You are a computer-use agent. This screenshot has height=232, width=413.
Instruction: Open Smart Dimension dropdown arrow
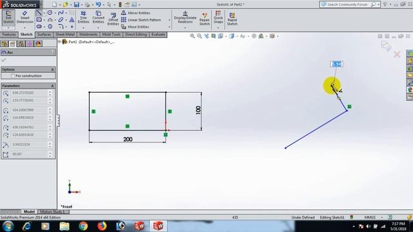tap(25, 28)
